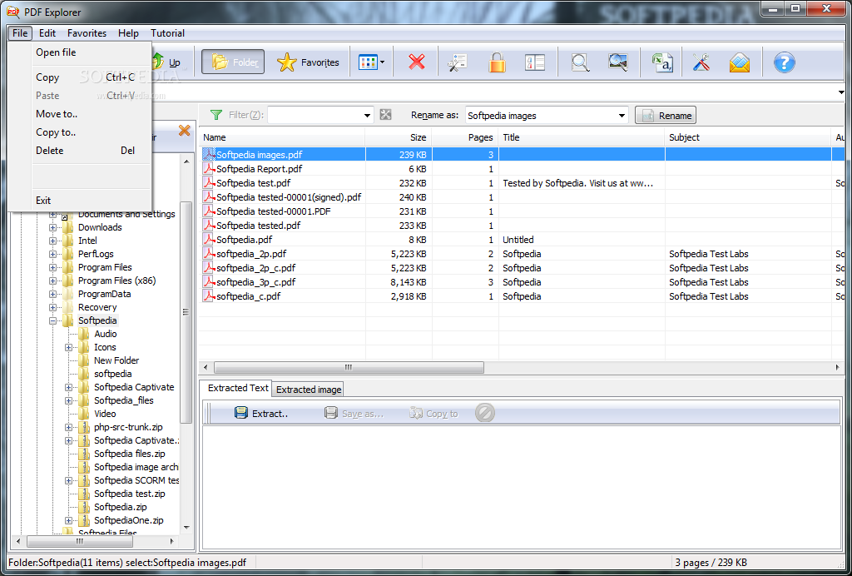The image size is (852, 576).
Task: Click the PDF icon of softpedia_c.pdf
Action: pyautogui.click(x=209, y=296)
